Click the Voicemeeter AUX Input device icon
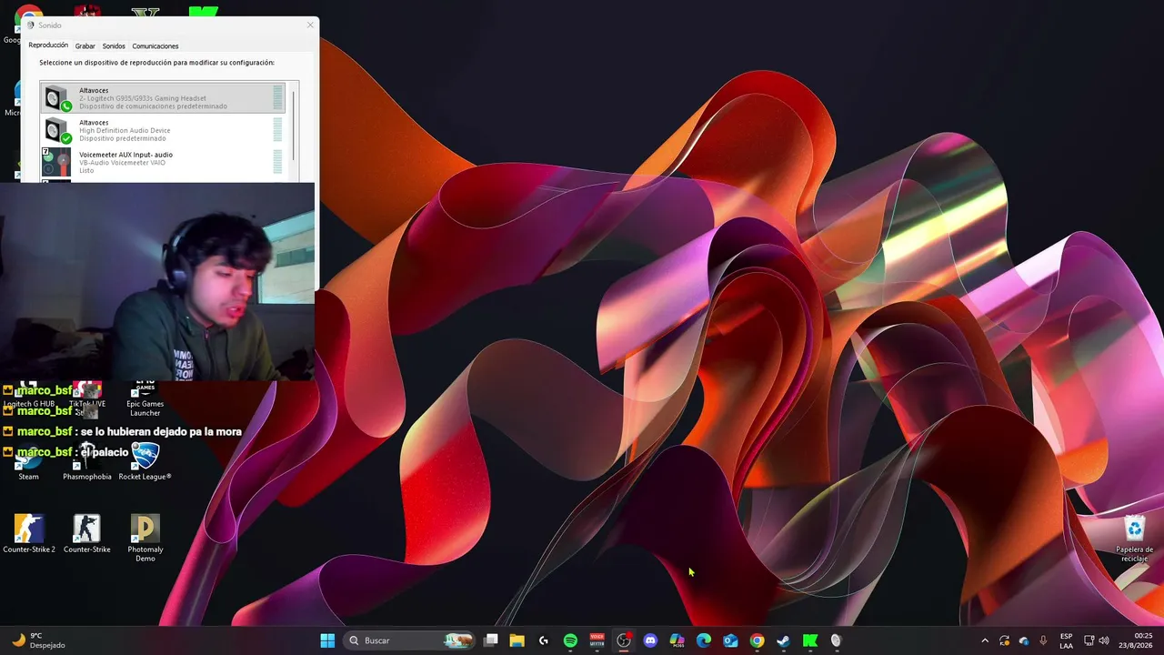The image size is (1164, 655). coord(56,162)
